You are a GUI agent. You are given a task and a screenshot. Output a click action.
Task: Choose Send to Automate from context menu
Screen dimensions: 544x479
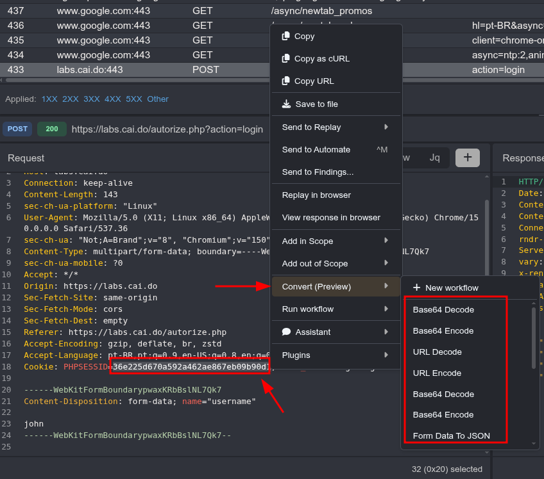point(336,150)
